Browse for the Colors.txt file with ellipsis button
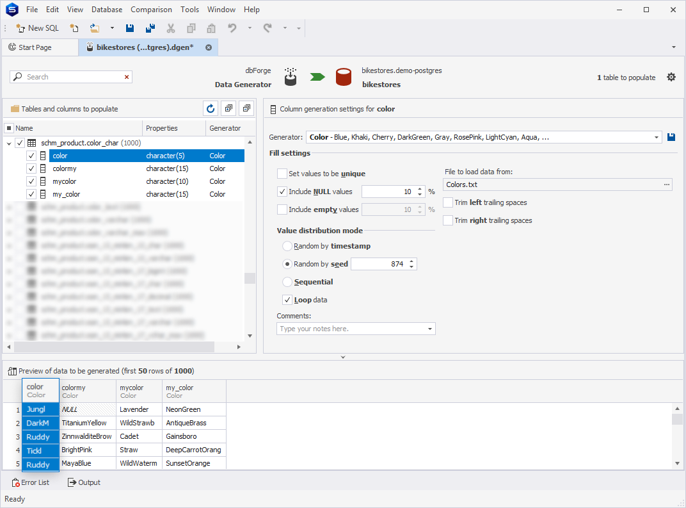 [x=667, y=184]
